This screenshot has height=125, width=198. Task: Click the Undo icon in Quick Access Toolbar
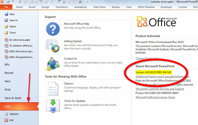pyautogui.click(x=13, y=2)
